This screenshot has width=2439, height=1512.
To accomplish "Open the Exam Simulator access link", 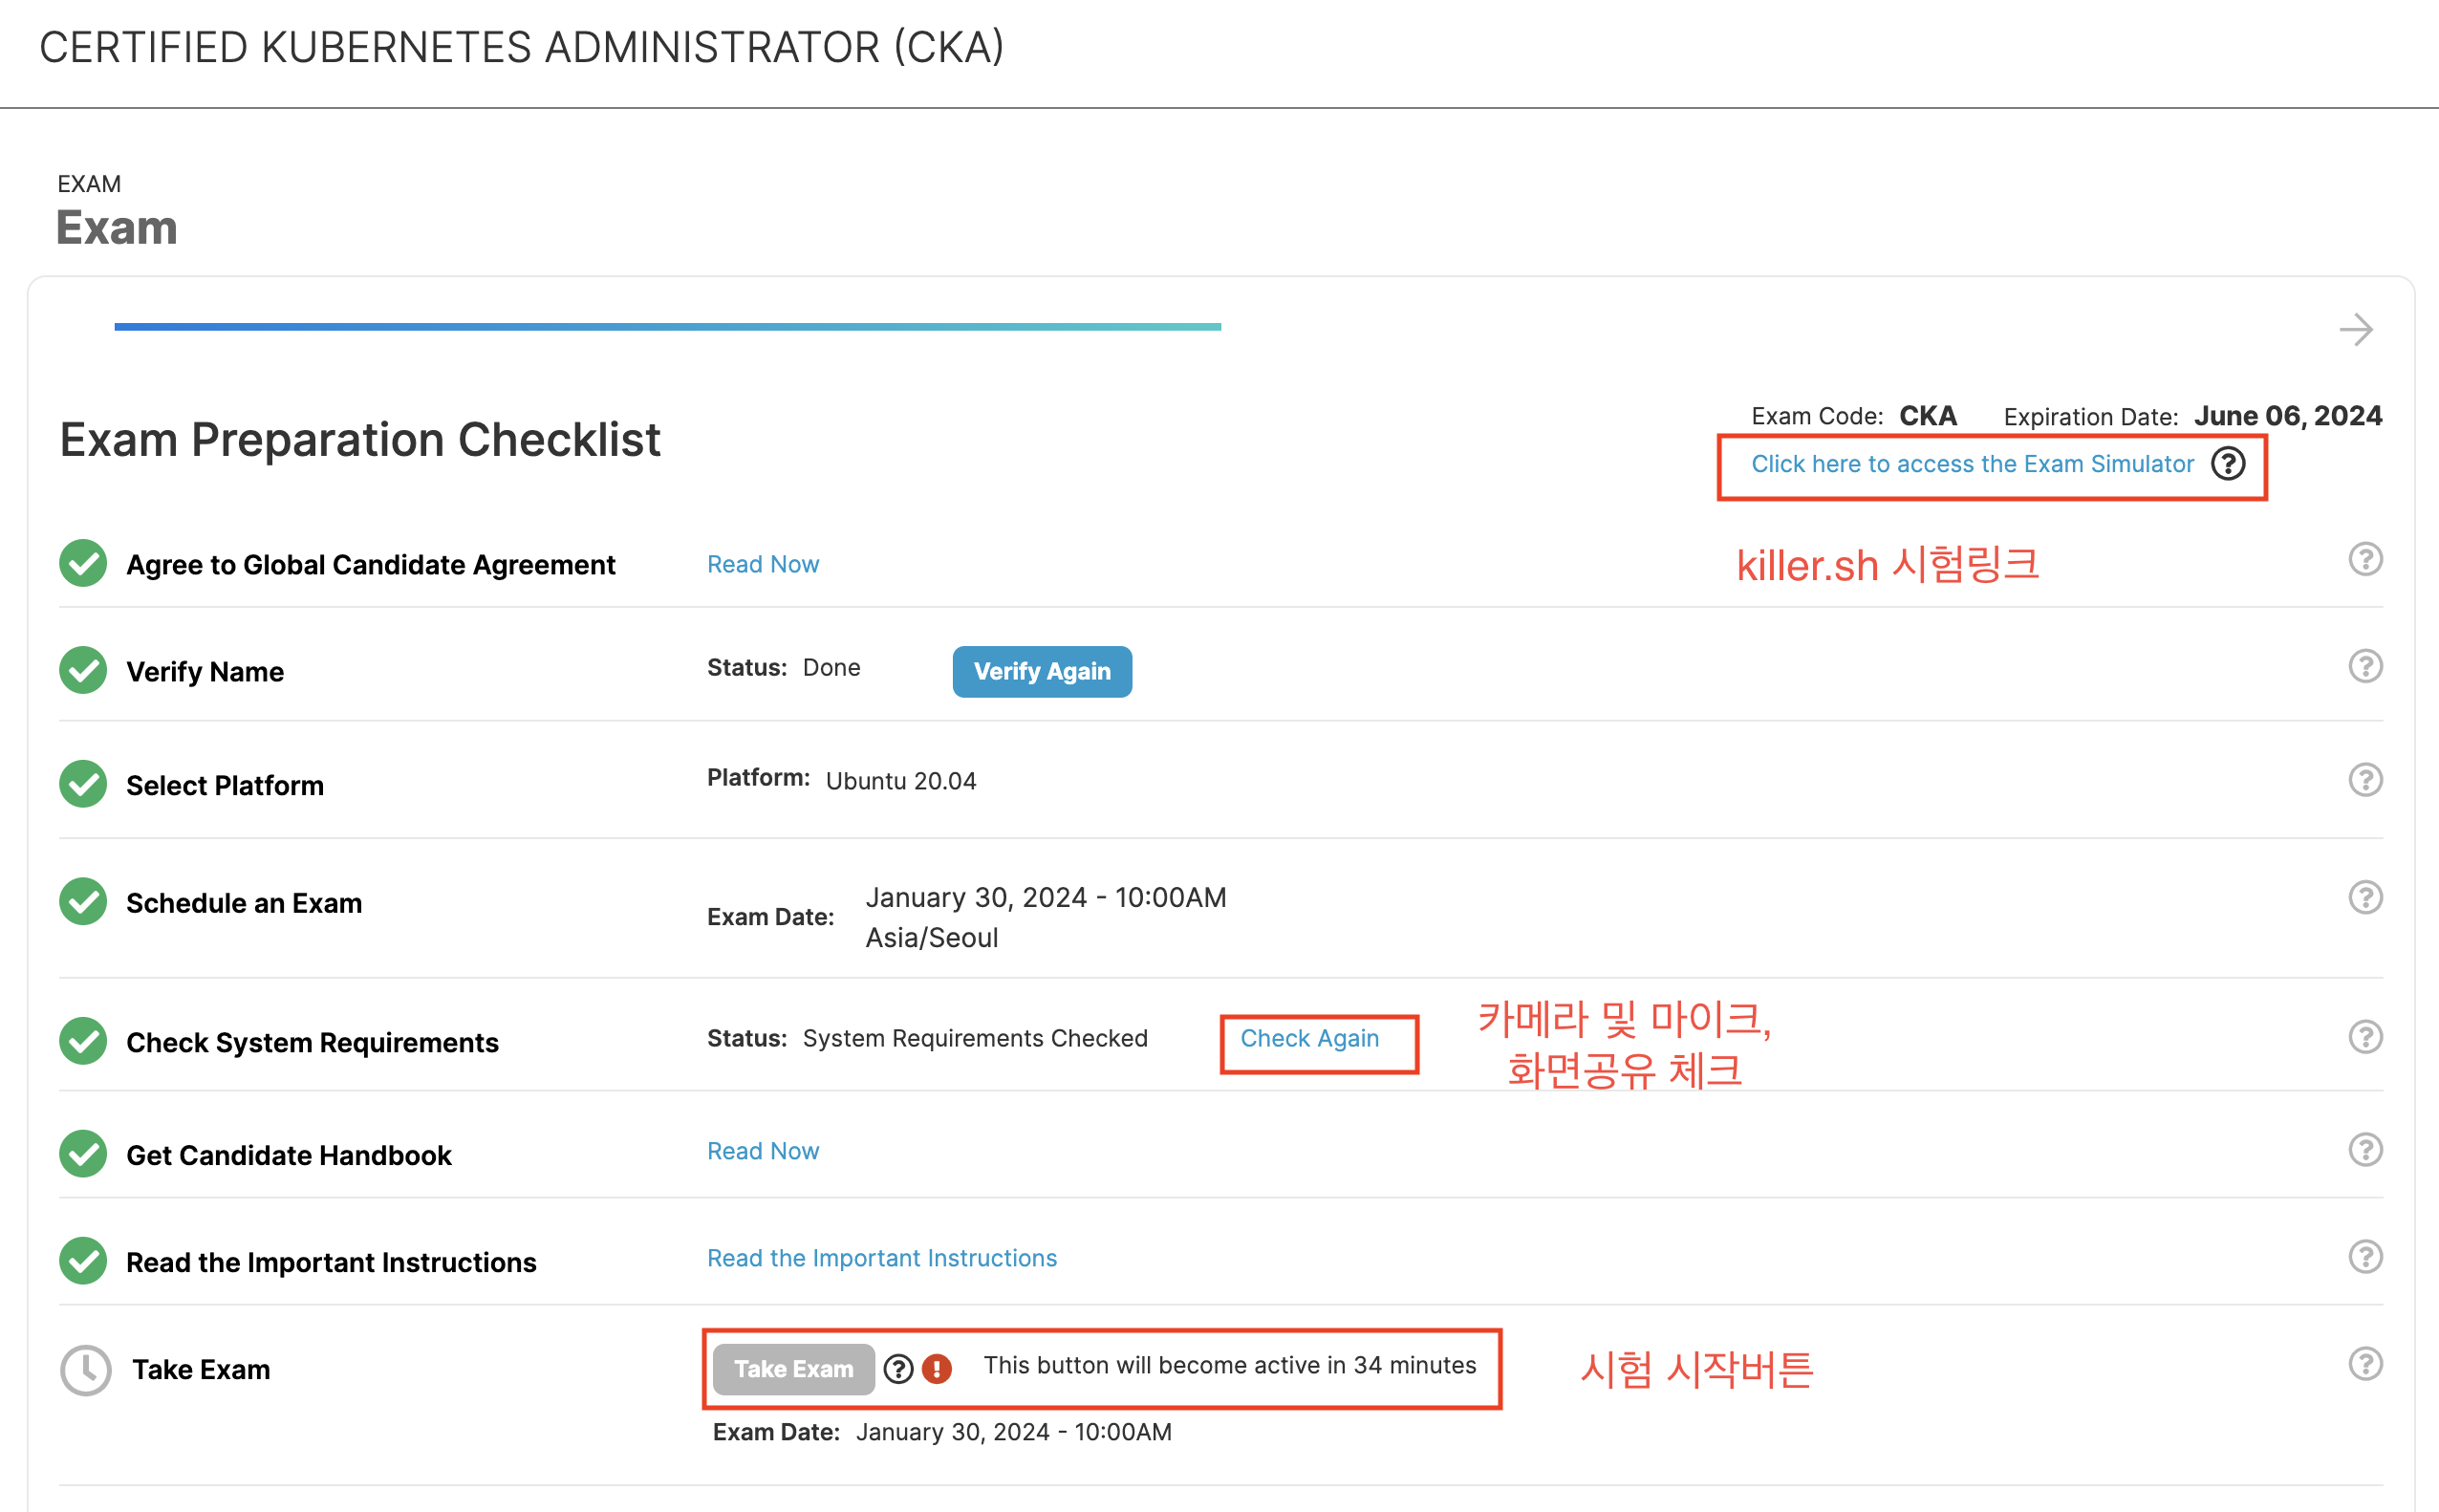I will tap(1972, 464).
